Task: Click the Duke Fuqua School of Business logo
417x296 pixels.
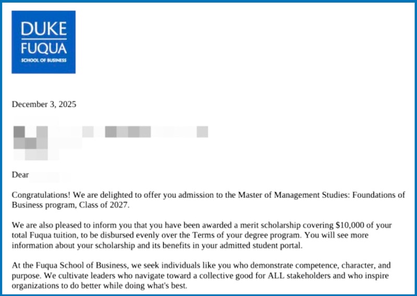Action: tap(43, 42)
